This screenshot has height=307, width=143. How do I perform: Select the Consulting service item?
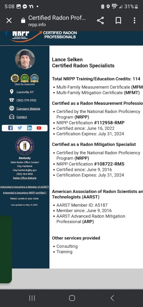[67, 246]
